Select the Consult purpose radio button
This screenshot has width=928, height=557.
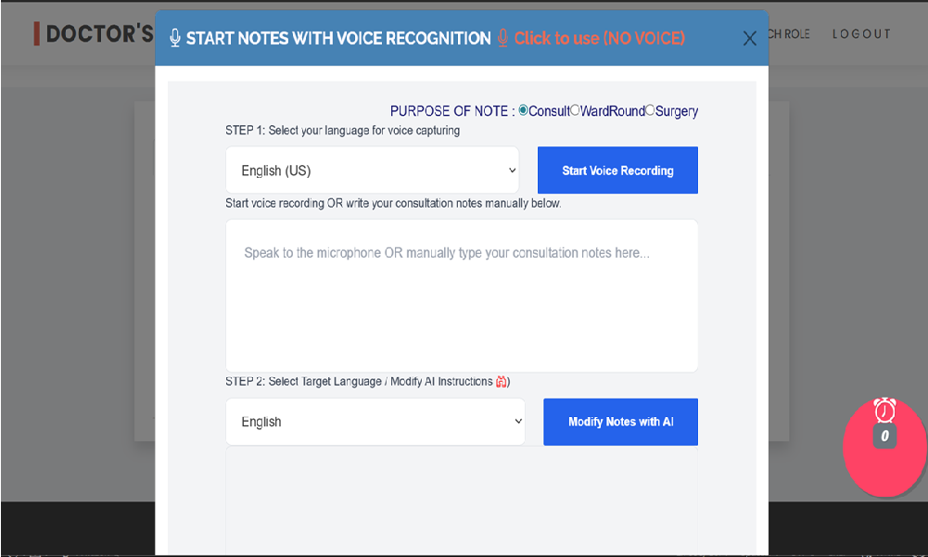[524, 110]
